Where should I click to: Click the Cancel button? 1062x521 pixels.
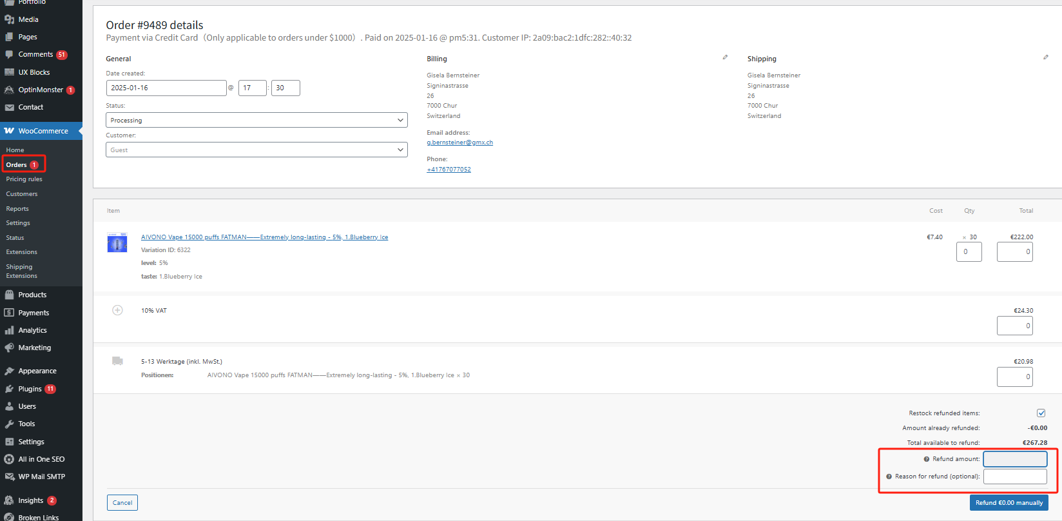pos(122,503)
